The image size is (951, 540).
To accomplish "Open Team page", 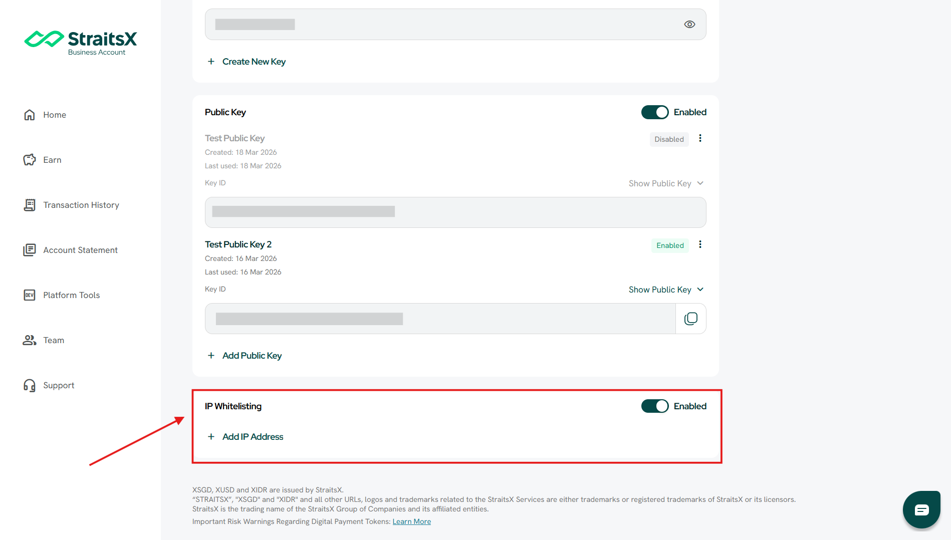I will (54, 340).
